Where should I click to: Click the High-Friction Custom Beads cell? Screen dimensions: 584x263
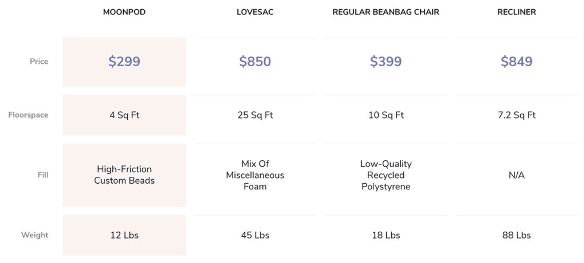point(124,175)
